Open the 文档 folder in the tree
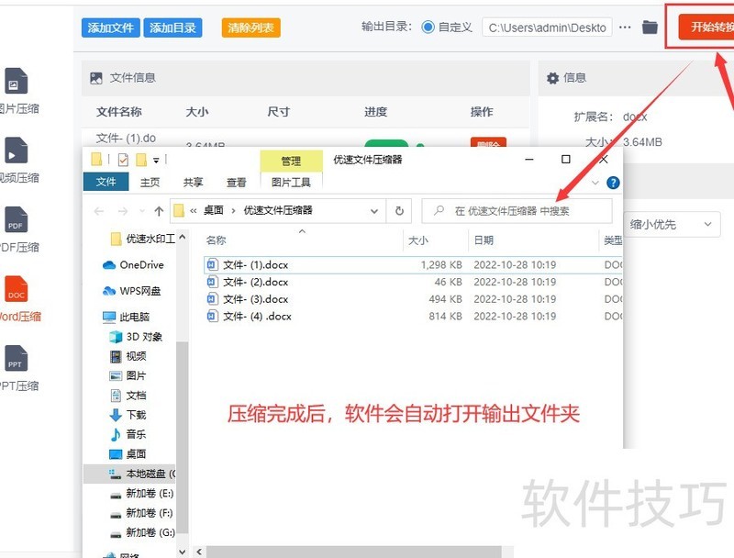This screenshot has height=558, width=734. pos(128,396)
